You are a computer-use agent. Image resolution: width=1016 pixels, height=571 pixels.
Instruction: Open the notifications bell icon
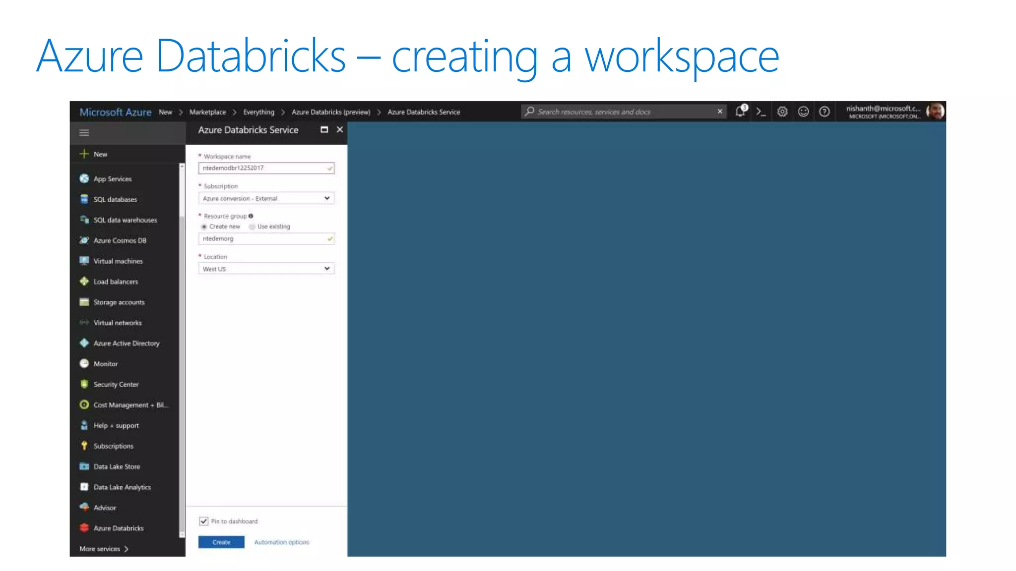pos(741,111)
